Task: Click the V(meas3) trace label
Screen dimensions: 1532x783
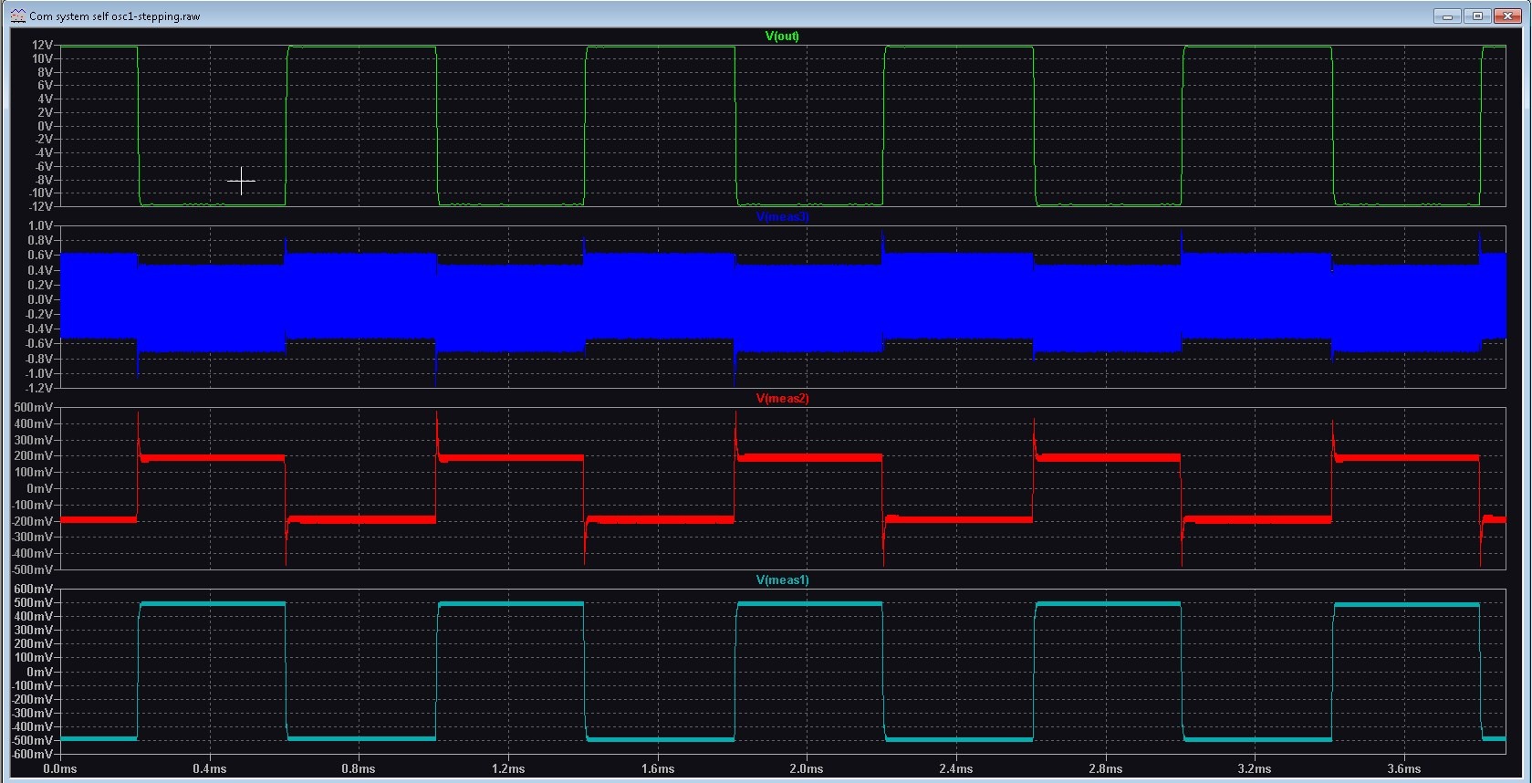Action: coord(782,217)
